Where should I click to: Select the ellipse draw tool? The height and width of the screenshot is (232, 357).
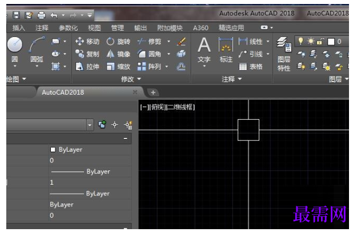coord(55,54)
